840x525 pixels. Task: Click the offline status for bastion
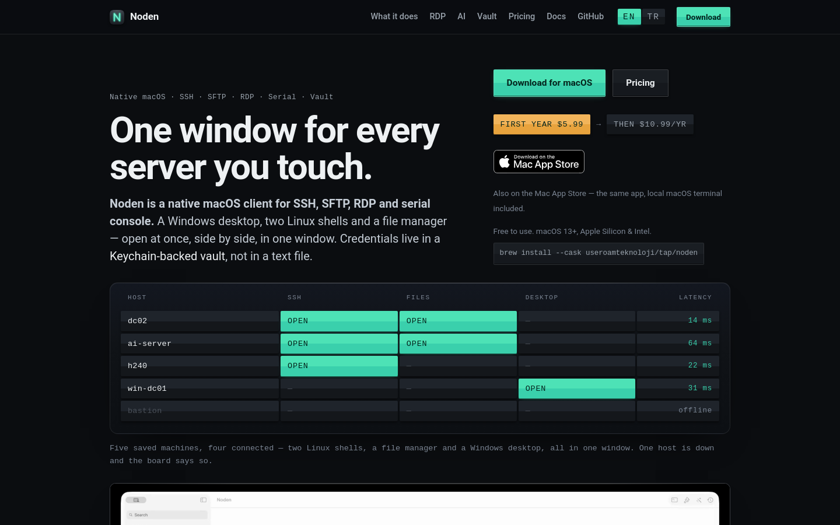[695, 410]
